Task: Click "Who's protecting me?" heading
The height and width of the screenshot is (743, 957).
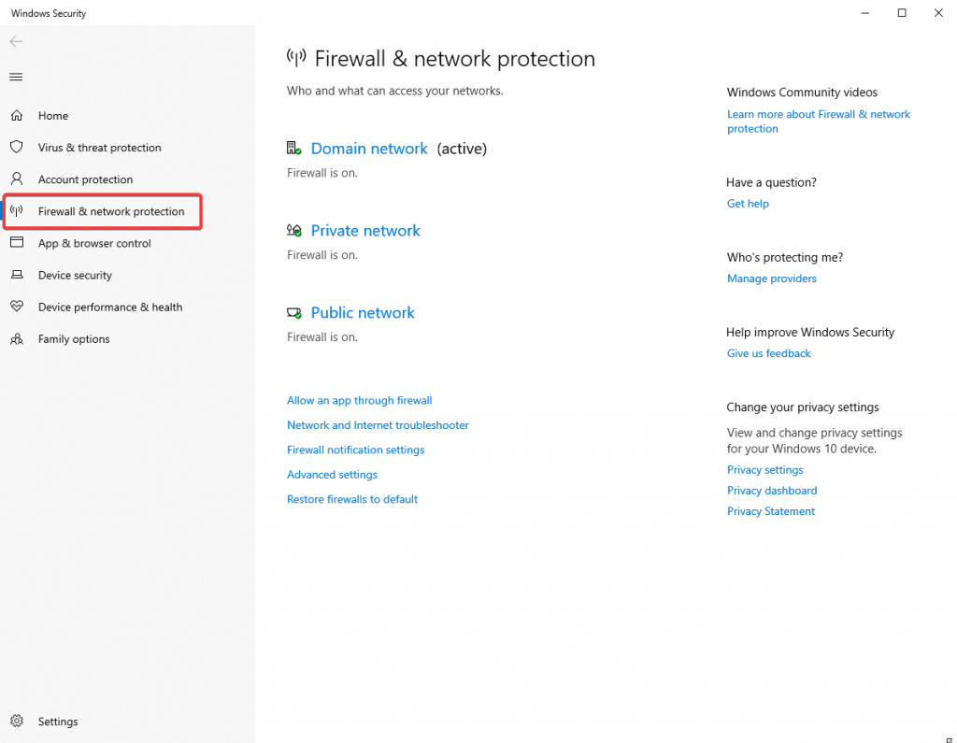Action: click(785, 257)
